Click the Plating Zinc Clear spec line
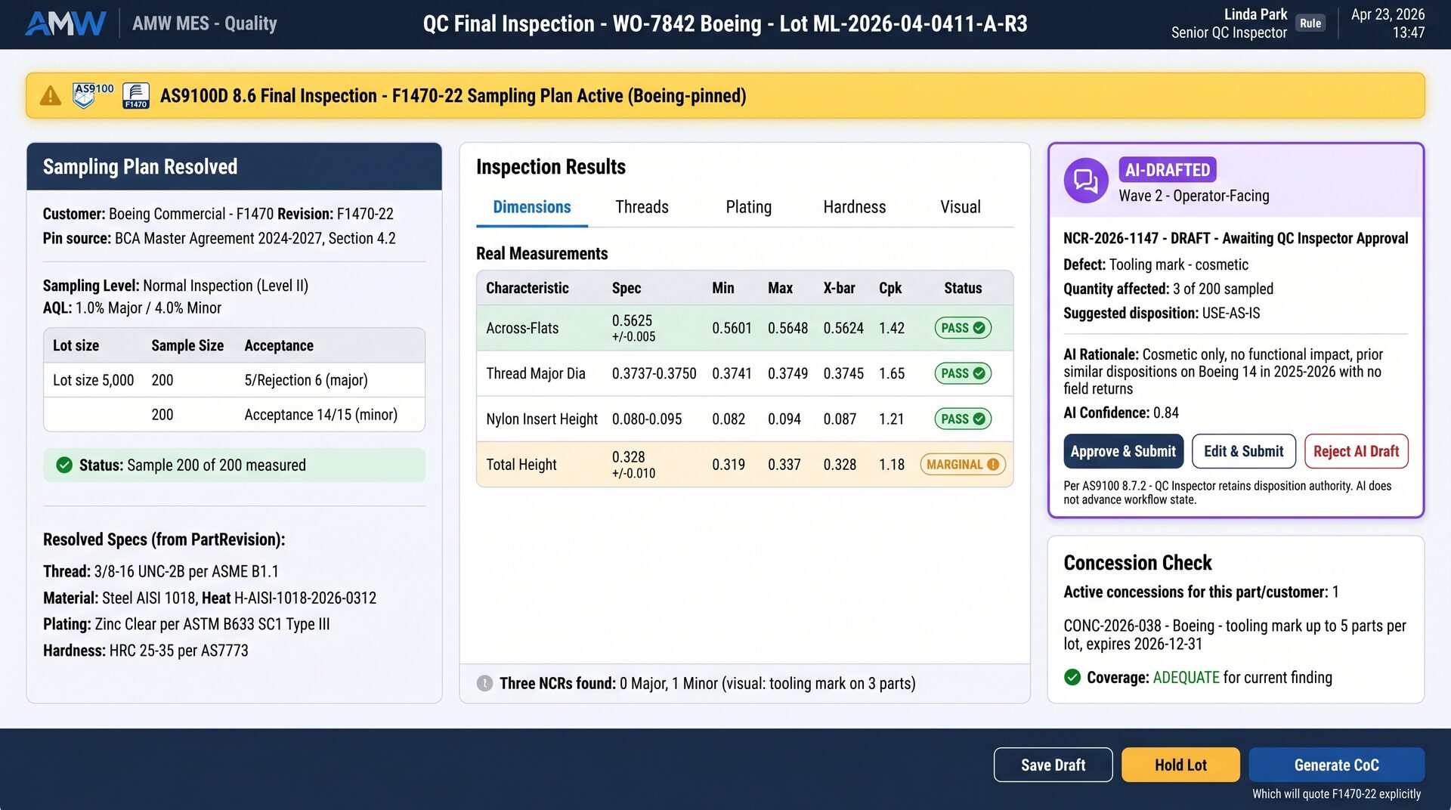 pyautogui.click(x=187, y=624)
